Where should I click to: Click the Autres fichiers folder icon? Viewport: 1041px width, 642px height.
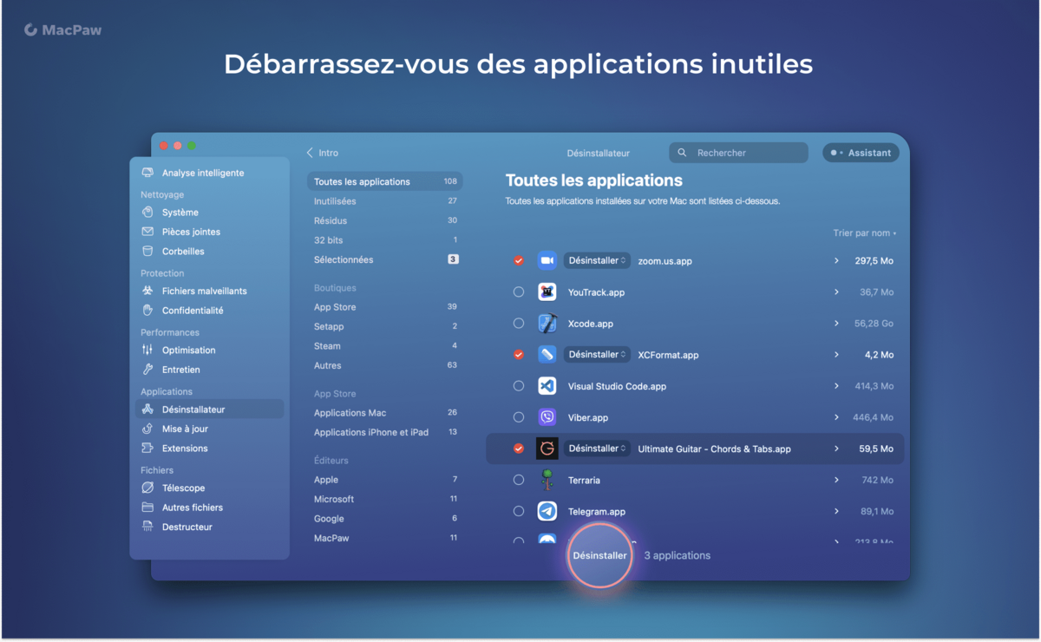coord(147,508)
